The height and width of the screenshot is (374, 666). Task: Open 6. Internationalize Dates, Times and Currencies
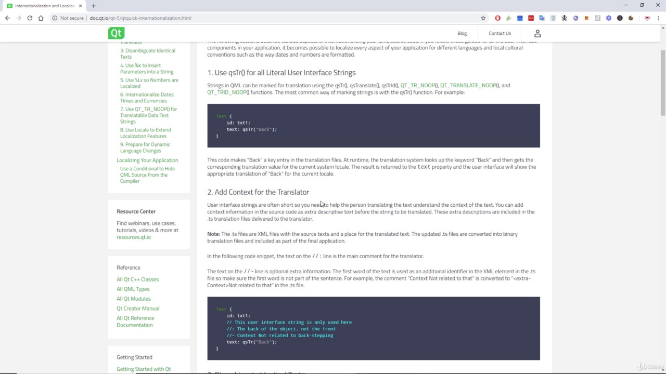coord(147,98)
